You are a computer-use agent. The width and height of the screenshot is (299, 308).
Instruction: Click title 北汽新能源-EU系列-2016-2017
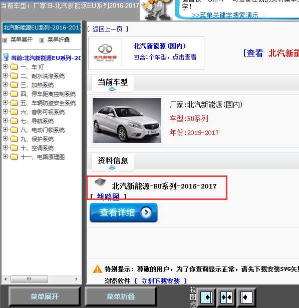click(x=164, y=186)
